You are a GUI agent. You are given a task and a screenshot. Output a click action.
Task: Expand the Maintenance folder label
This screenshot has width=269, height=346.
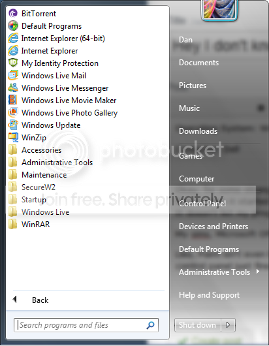(x=44, y=175)
